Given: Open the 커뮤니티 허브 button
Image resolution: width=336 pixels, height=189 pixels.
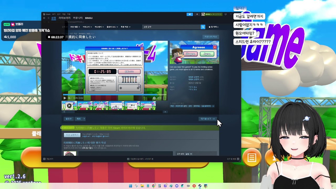Looking at the screenshot, I should point(211,37).
